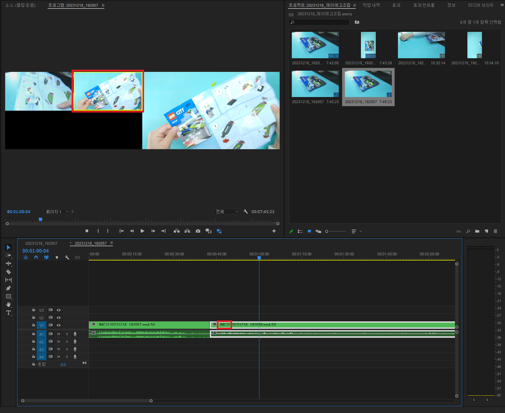Screen dimensions: 505x413
Task: Expand the hidden panel tabs chevron
Action: [x=502, y=5]
